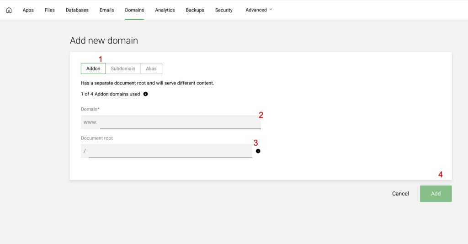Open the Apps menu
Viewport: 468px width, 244px height.
click(x=28, y=10)
